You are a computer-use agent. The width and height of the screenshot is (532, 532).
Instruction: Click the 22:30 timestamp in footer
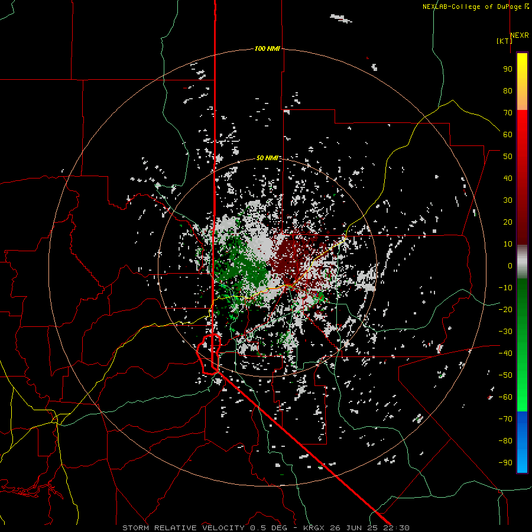[x=396, y=528]
